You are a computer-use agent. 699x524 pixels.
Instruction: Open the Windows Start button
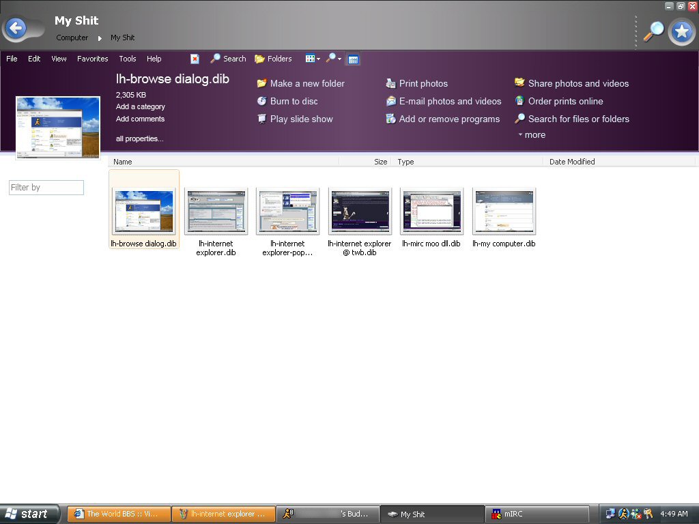click(29, 514)
